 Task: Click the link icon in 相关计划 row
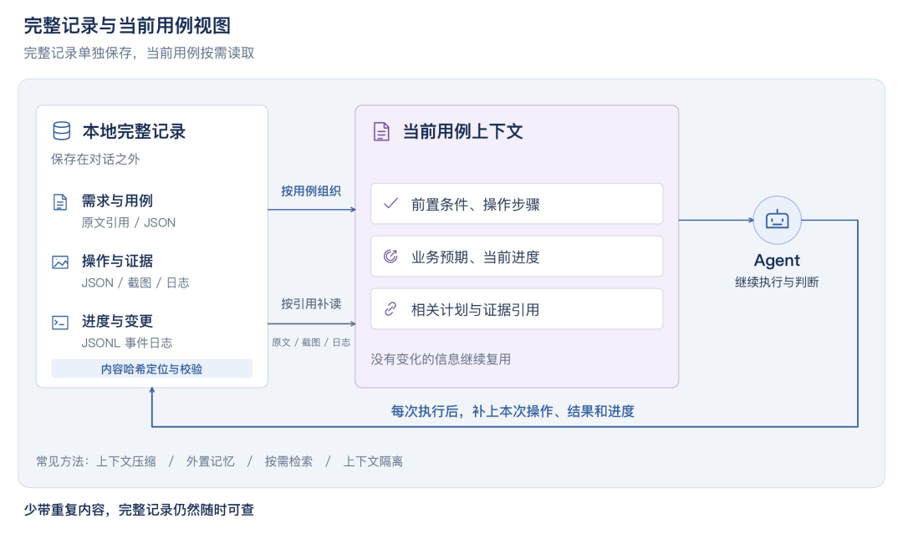pos(390,309)
